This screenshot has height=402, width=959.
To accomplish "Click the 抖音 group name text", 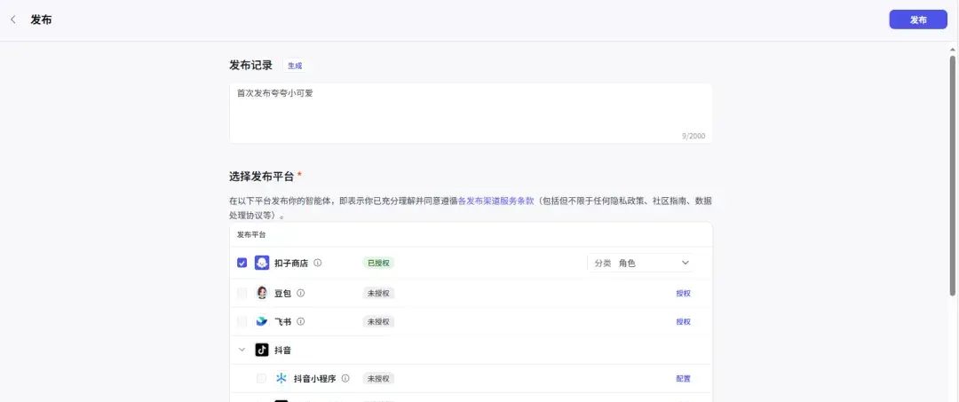I will 282,350.
